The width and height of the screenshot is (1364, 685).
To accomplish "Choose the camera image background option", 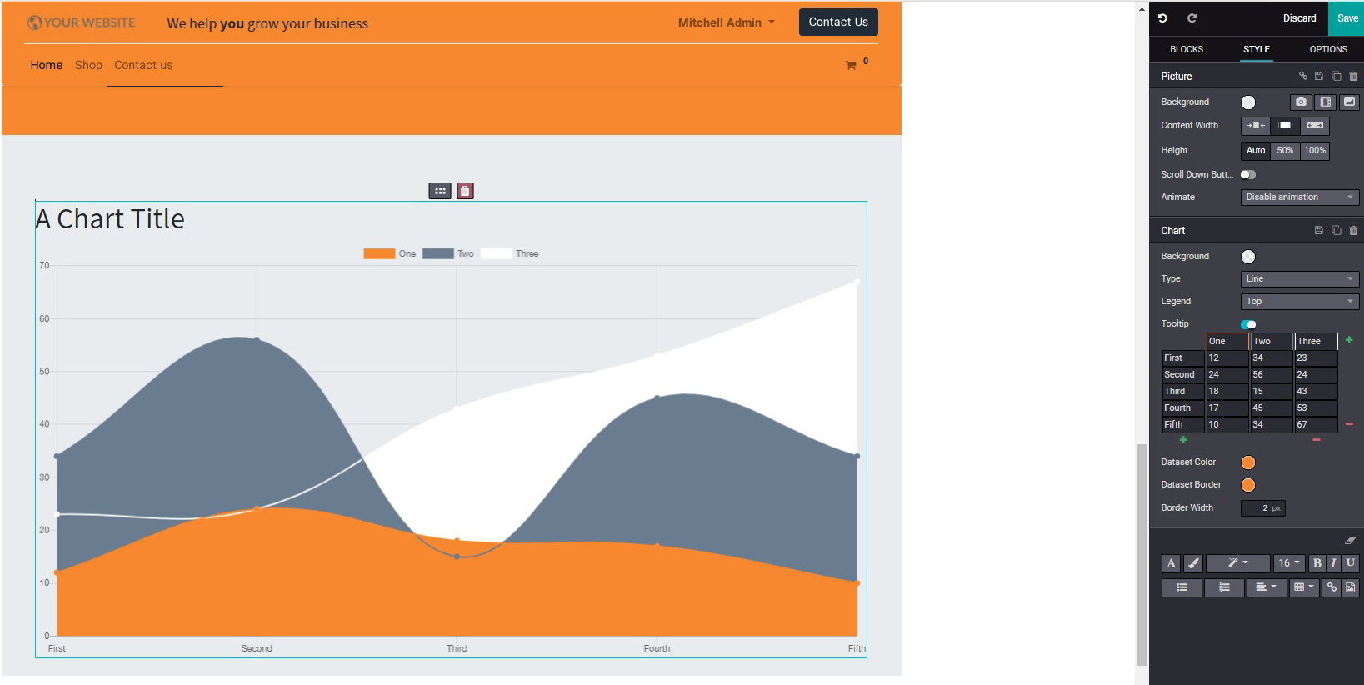I will (1301, 102).
